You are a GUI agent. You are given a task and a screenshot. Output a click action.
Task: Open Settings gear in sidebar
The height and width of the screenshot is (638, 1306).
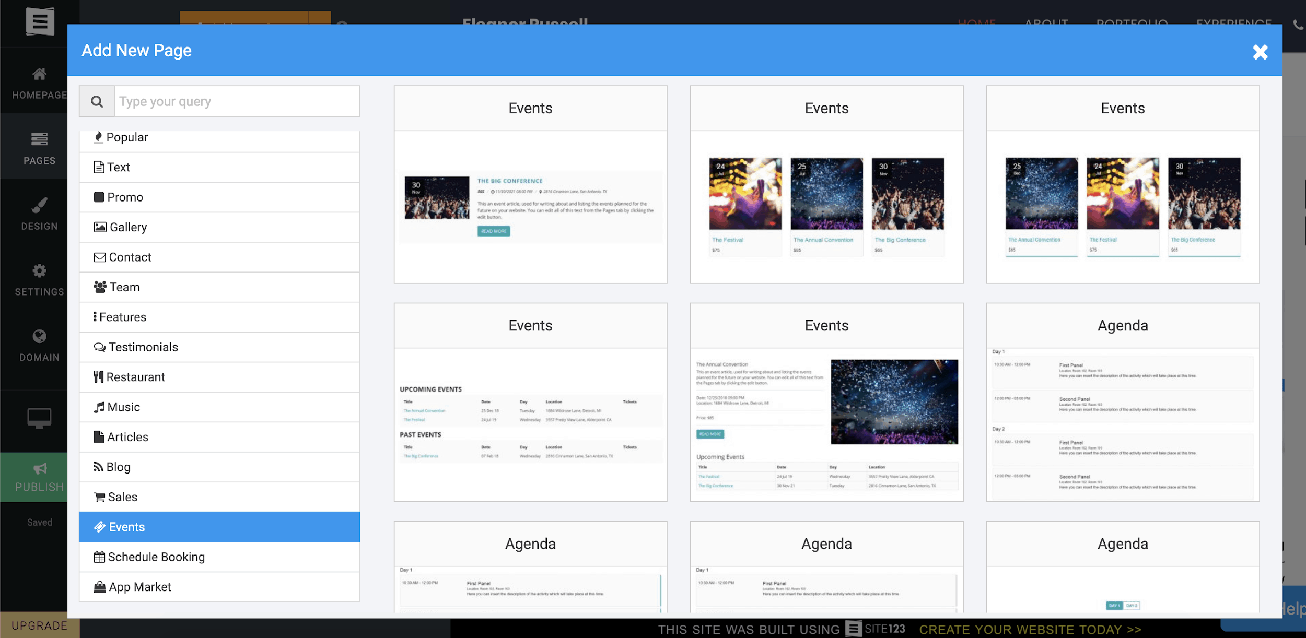coord(39,280)
